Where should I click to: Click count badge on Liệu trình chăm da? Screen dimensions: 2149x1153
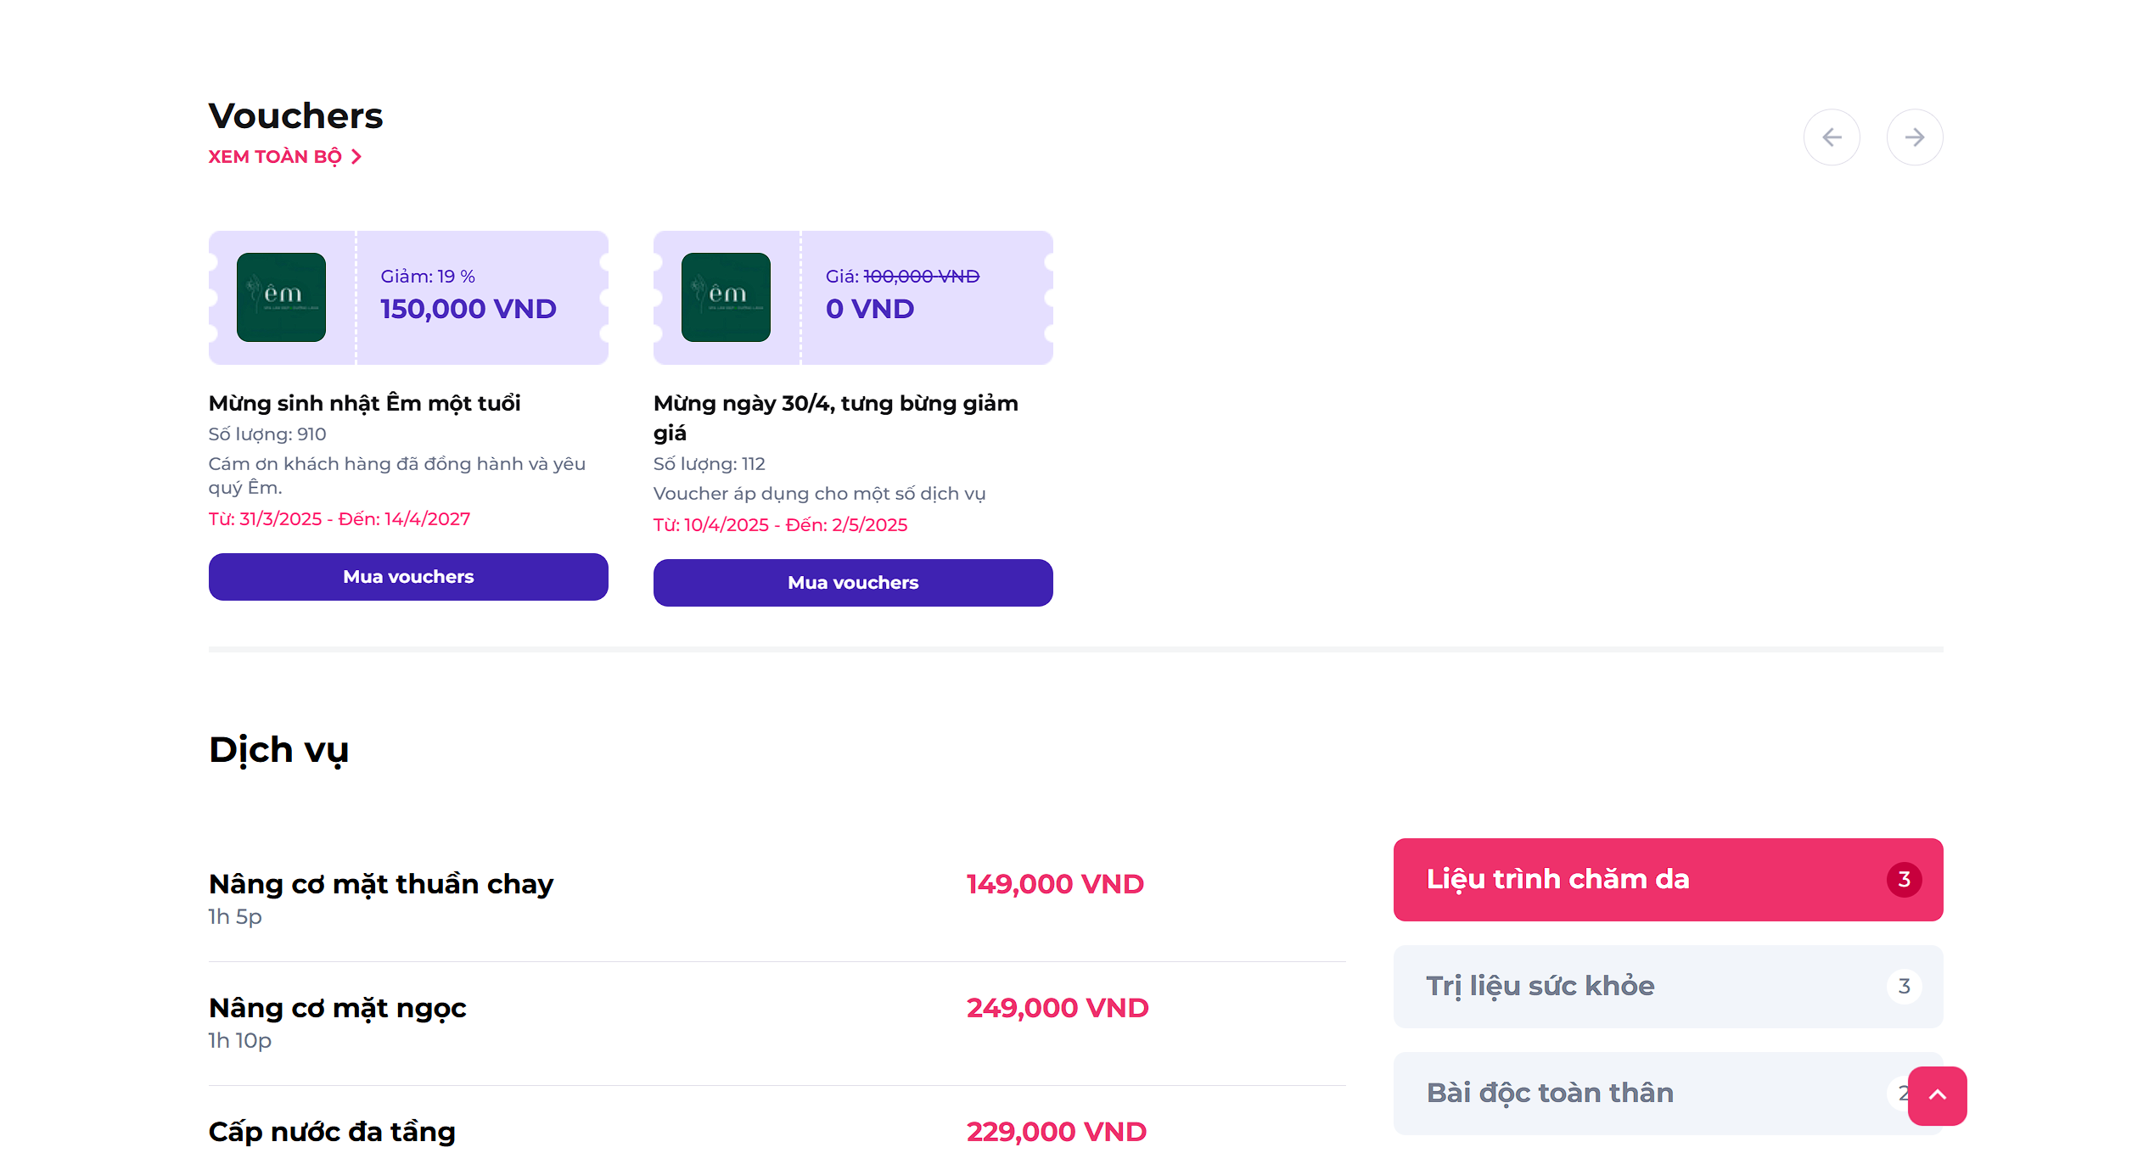pyautogui.click(x=1904, y=880)
